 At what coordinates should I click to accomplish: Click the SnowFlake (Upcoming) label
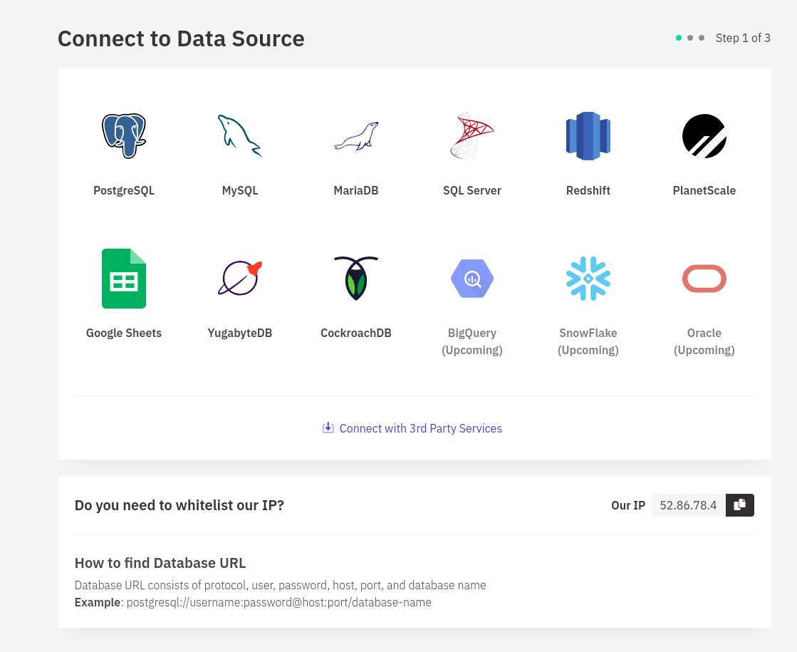point(588,341)
